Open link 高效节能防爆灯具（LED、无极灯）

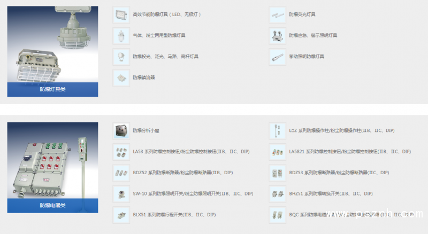coord(167,14)
